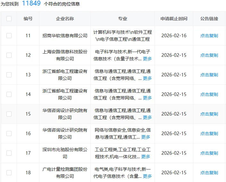Image resolution: width=226 pixels, height=182 pixels.
Task: Copy announcement link for row 11
Action: coord(209,36)
